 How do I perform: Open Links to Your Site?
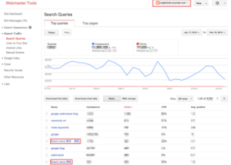17,43
